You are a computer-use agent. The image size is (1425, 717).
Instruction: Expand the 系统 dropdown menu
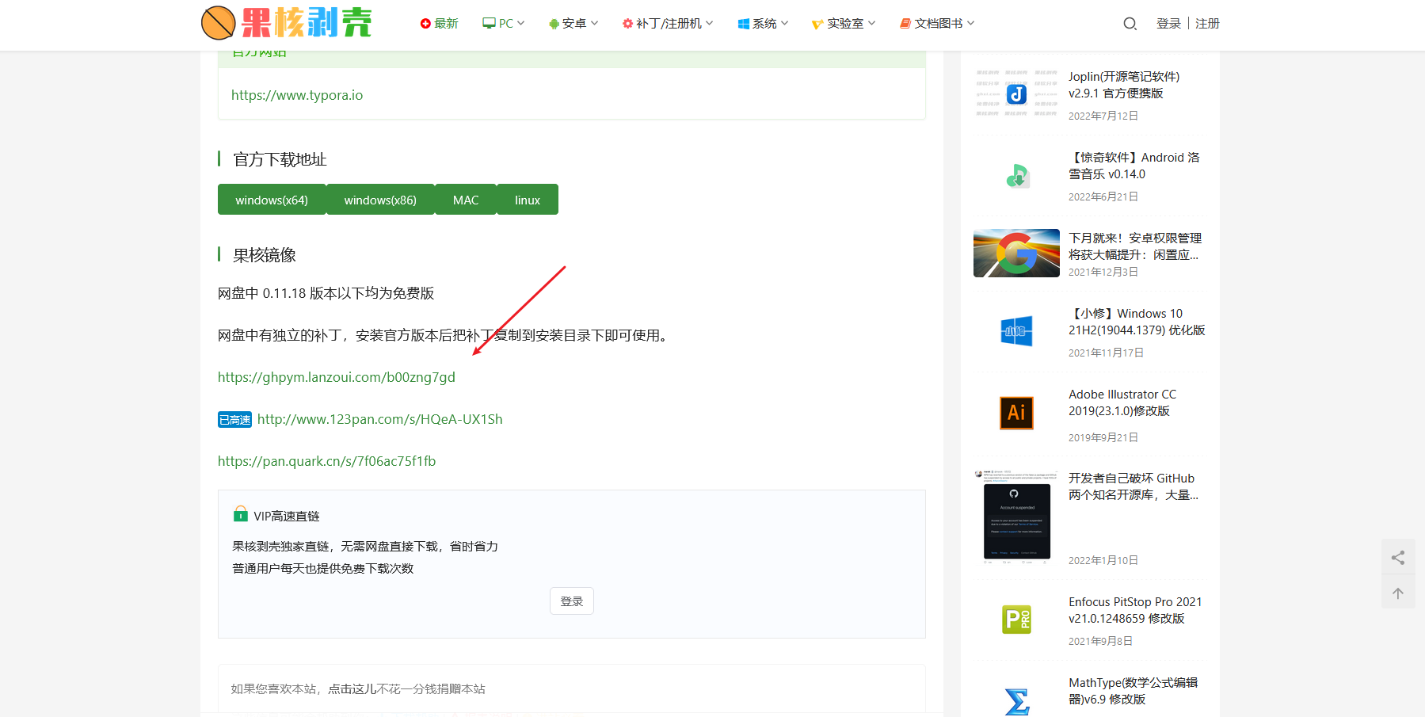point(763,24)
